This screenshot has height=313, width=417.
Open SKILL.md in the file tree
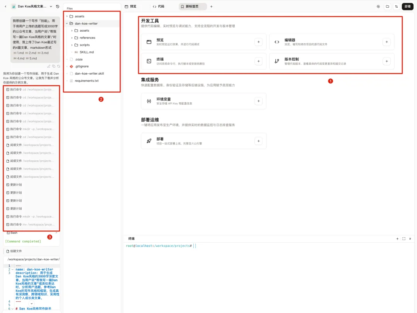(86, 52)
